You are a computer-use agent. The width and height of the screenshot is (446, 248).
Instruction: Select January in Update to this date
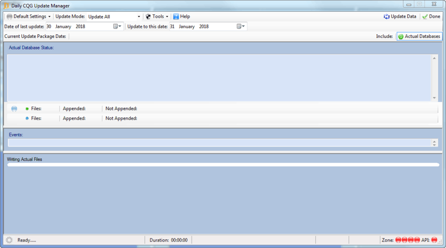[x=186, y=27]
